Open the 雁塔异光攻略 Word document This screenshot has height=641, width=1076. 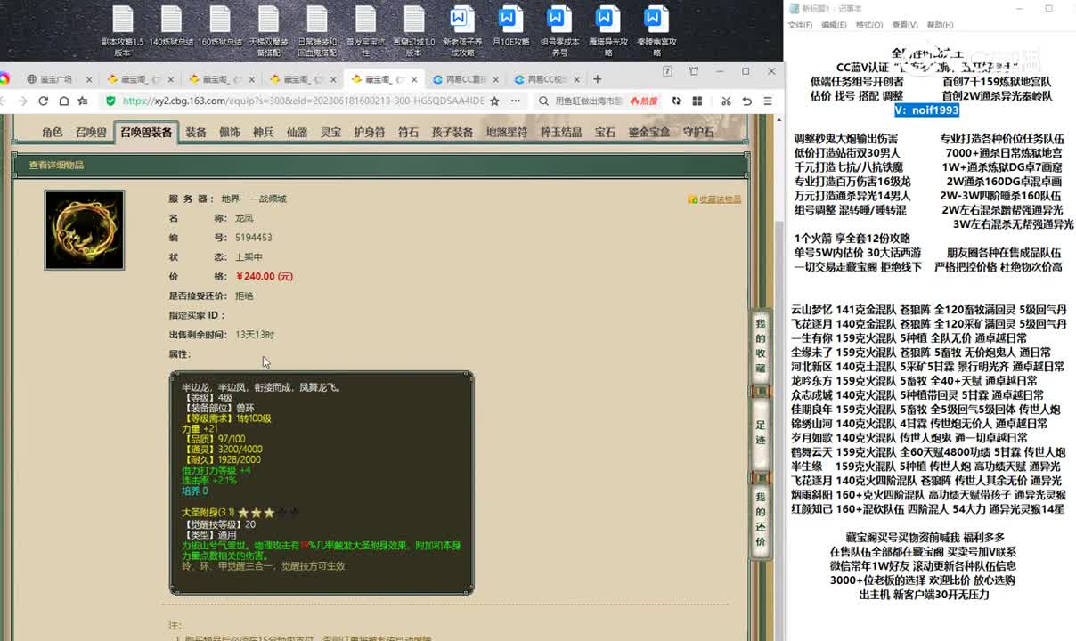point(608,30)
